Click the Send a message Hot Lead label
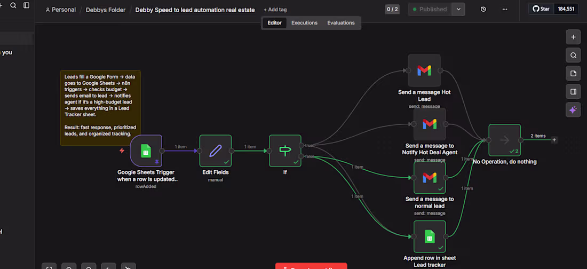This screenshot has height=269, width=587. 424,96
